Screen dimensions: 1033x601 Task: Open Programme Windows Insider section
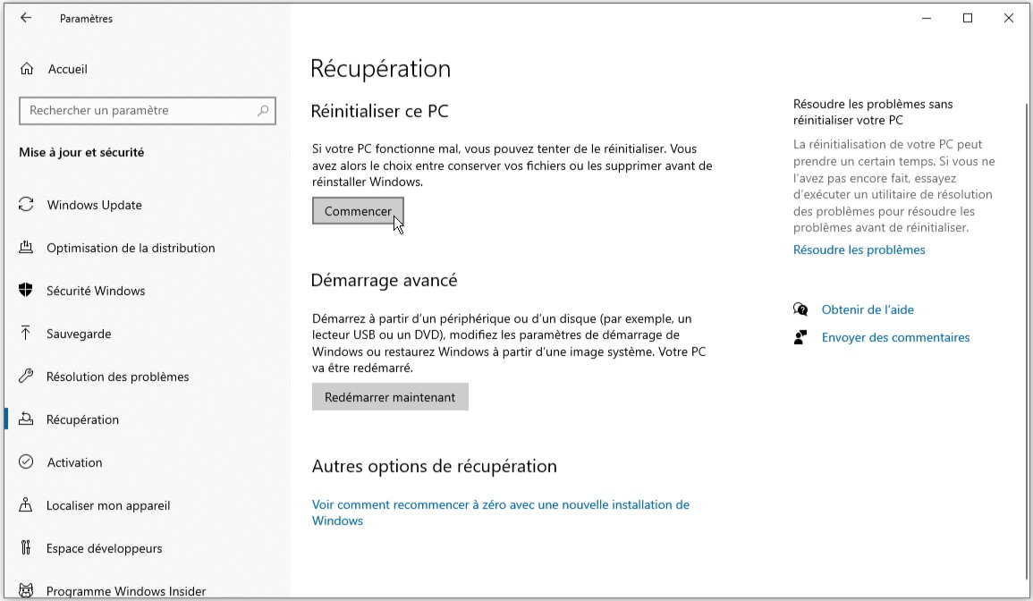coord(125,591)
